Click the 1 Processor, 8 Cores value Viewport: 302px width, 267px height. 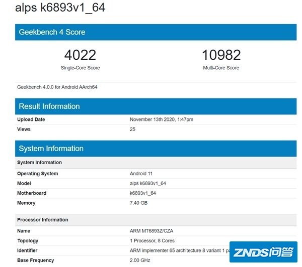(152, 241)
